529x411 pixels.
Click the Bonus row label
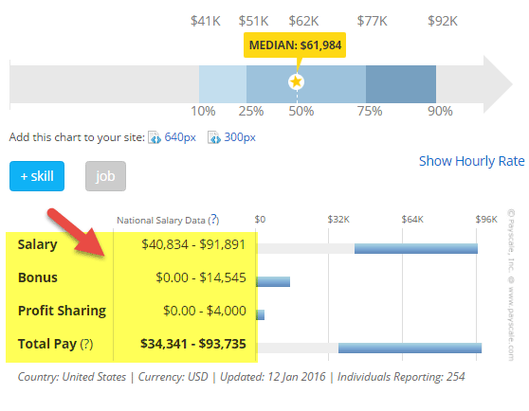point(38,277)
